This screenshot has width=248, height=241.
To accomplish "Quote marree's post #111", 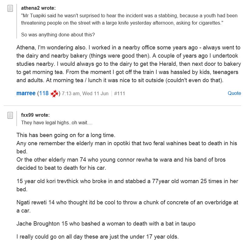I will coord(234,93).
